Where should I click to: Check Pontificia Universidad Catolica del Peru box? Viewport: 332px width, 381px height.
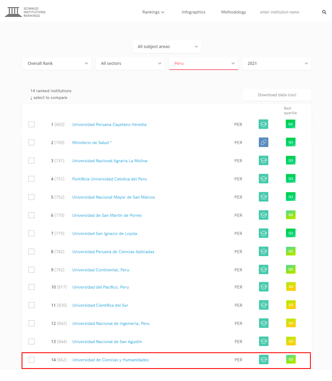[31, 179]
